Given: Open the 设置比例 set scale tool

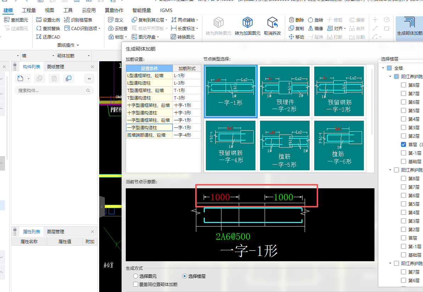Looking at the screenshot, I should click(x=48, y=20).
